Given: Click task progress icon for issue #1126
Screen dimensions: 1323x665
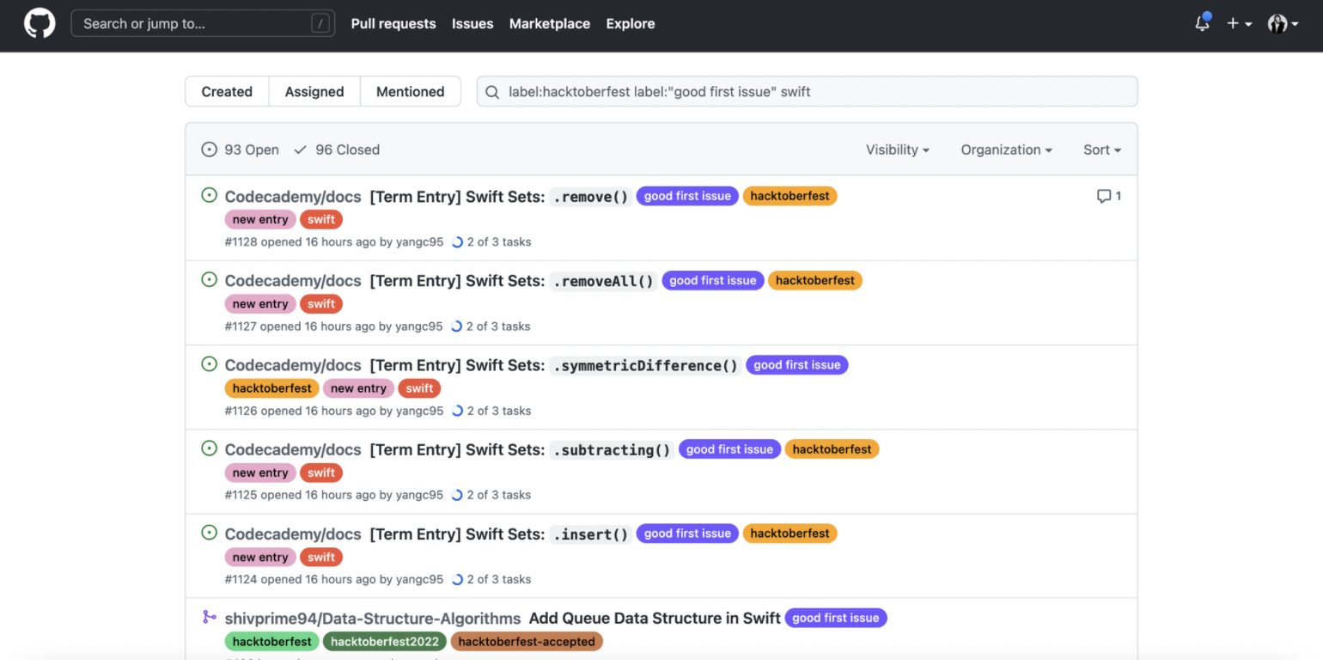Looking at the screenshot, I should click(457, 411).
